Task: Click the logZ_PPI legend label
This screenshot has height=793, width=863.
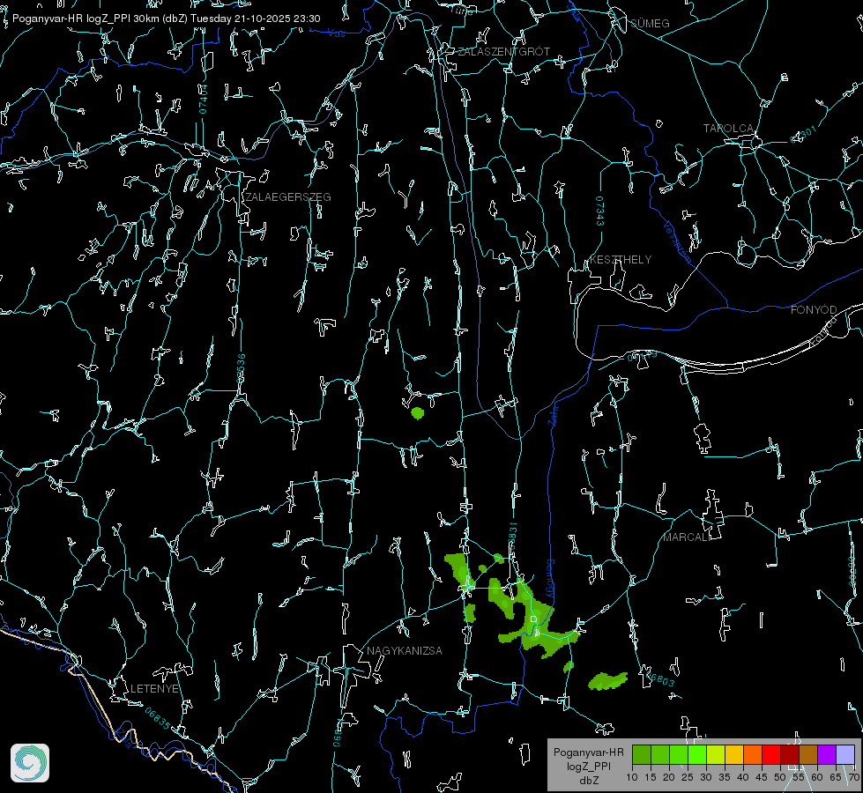Action: pyautogui.click(x=589, y=766)
